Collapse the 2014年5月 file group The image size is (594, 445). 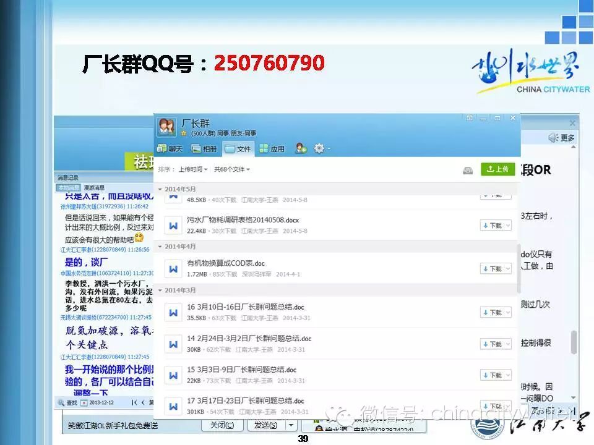click(160, 189)
